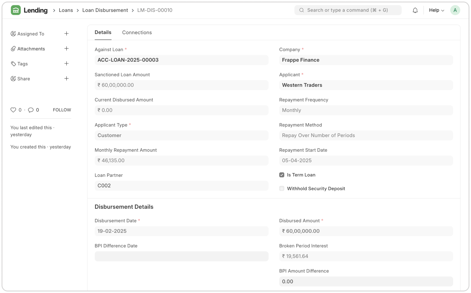Expand the Help dropdown menu

[436, 10]
